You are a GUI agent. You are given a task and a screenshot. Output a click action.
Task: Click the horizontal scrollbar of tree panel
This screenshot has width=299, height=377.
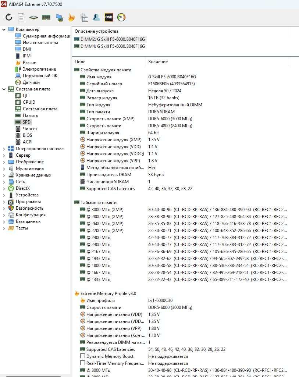pos(33,376)
